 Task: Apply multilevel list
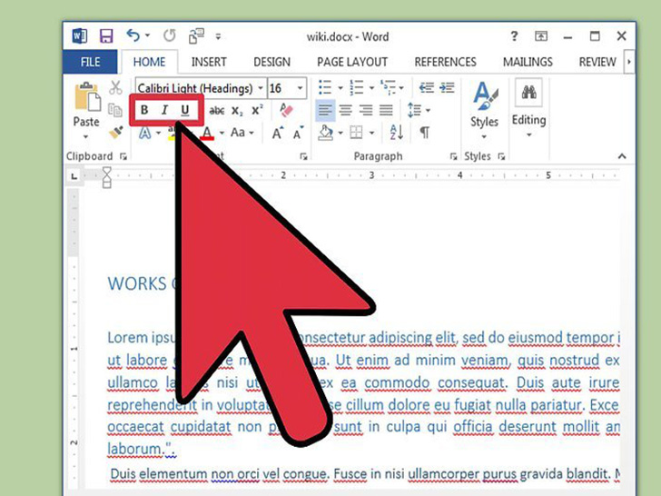point(389,87)
